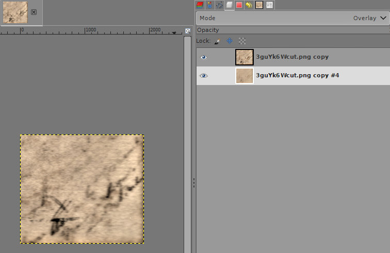390x253 pixels.
Task: Hide the '3guYk6Wcut.png copy #4' layer
Action: [x=204, y=76]
